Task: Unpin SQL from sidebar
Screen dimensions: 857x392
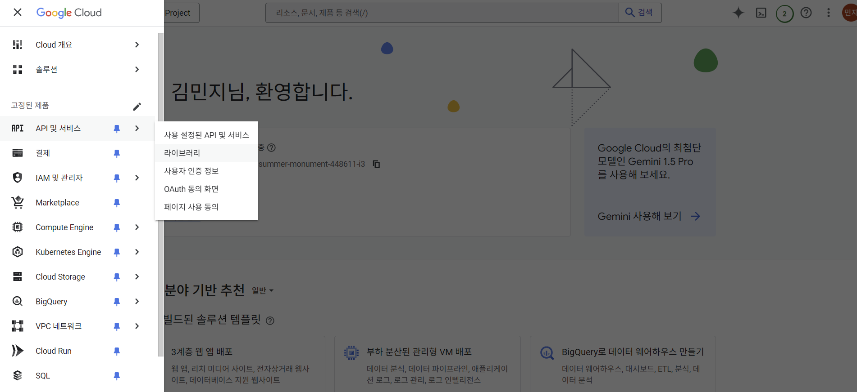Action: [x=117, y=376]
